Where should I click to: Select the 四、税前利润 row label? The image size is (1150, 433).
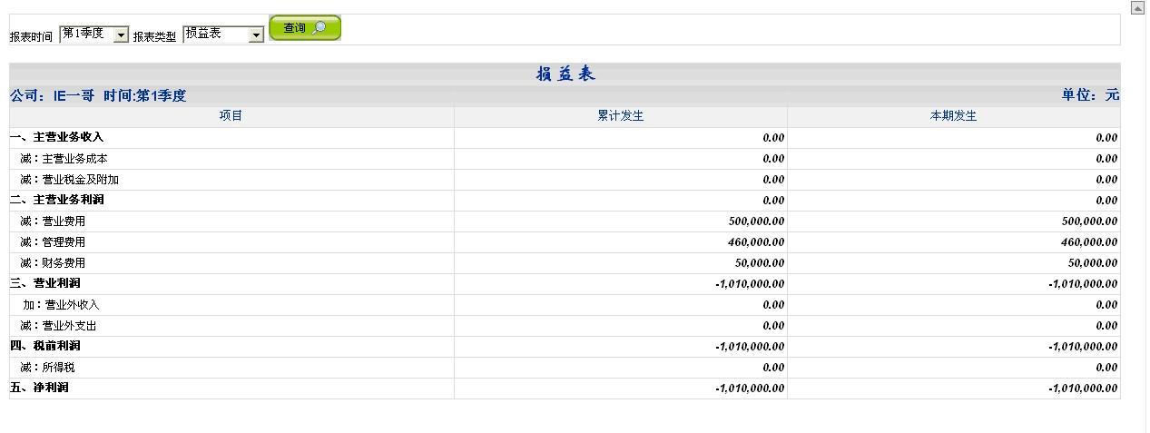coord(45,346)
